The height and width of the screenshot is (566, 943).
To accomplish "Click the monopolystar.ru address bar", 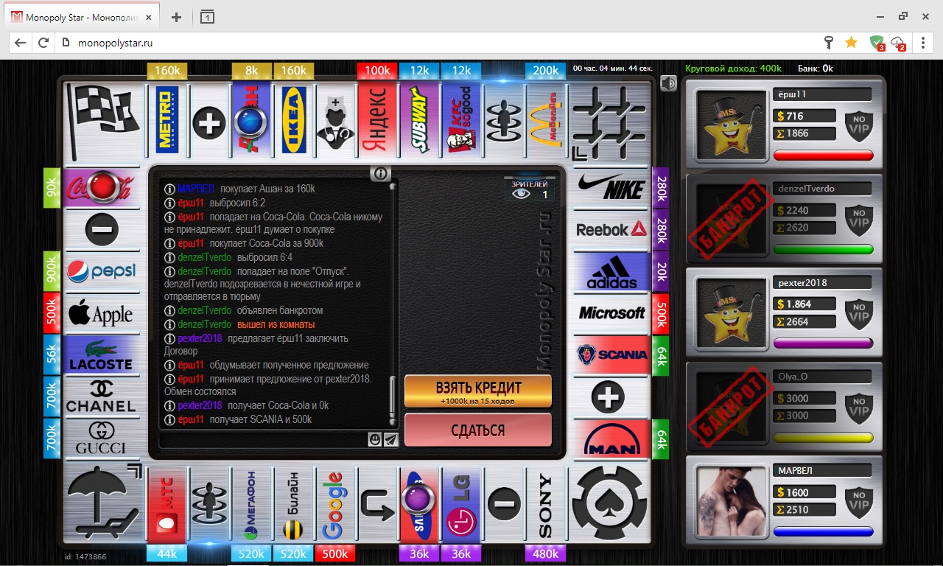I will pos(435,43).
